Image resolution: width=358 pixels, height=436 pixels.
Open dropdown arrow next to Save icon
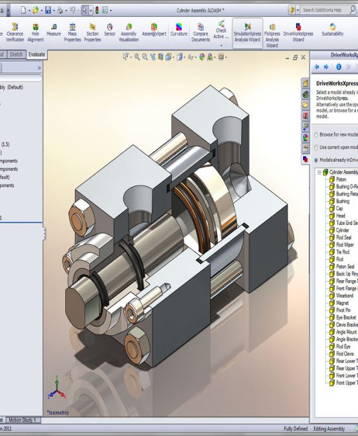[x=54, y=10]
